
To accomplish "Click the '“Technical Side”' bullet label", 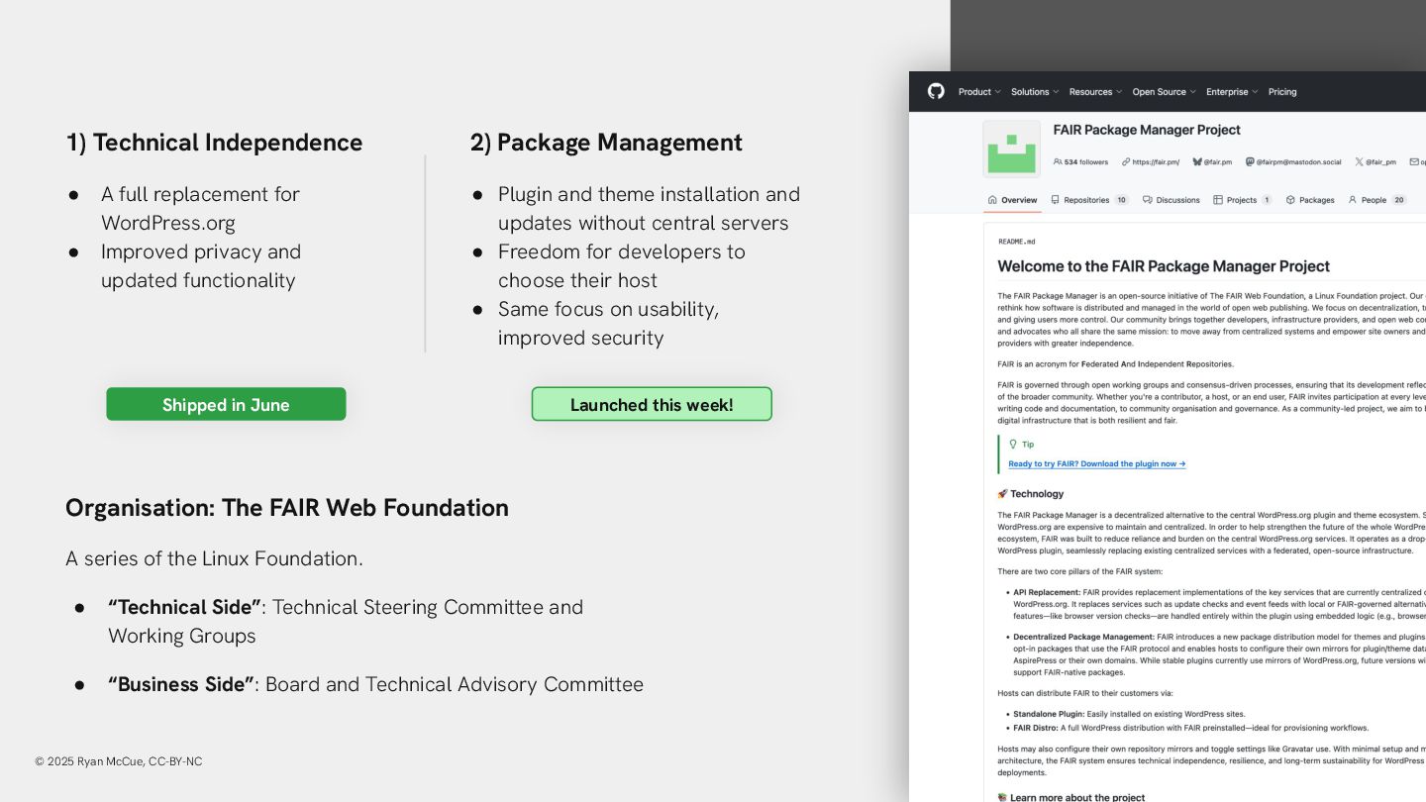I will pos(184,607).
